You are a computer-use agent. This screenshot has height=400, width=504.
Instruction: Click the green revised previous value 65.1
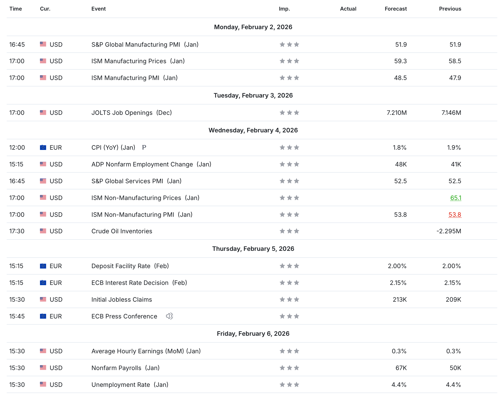(x=456, y=198)
